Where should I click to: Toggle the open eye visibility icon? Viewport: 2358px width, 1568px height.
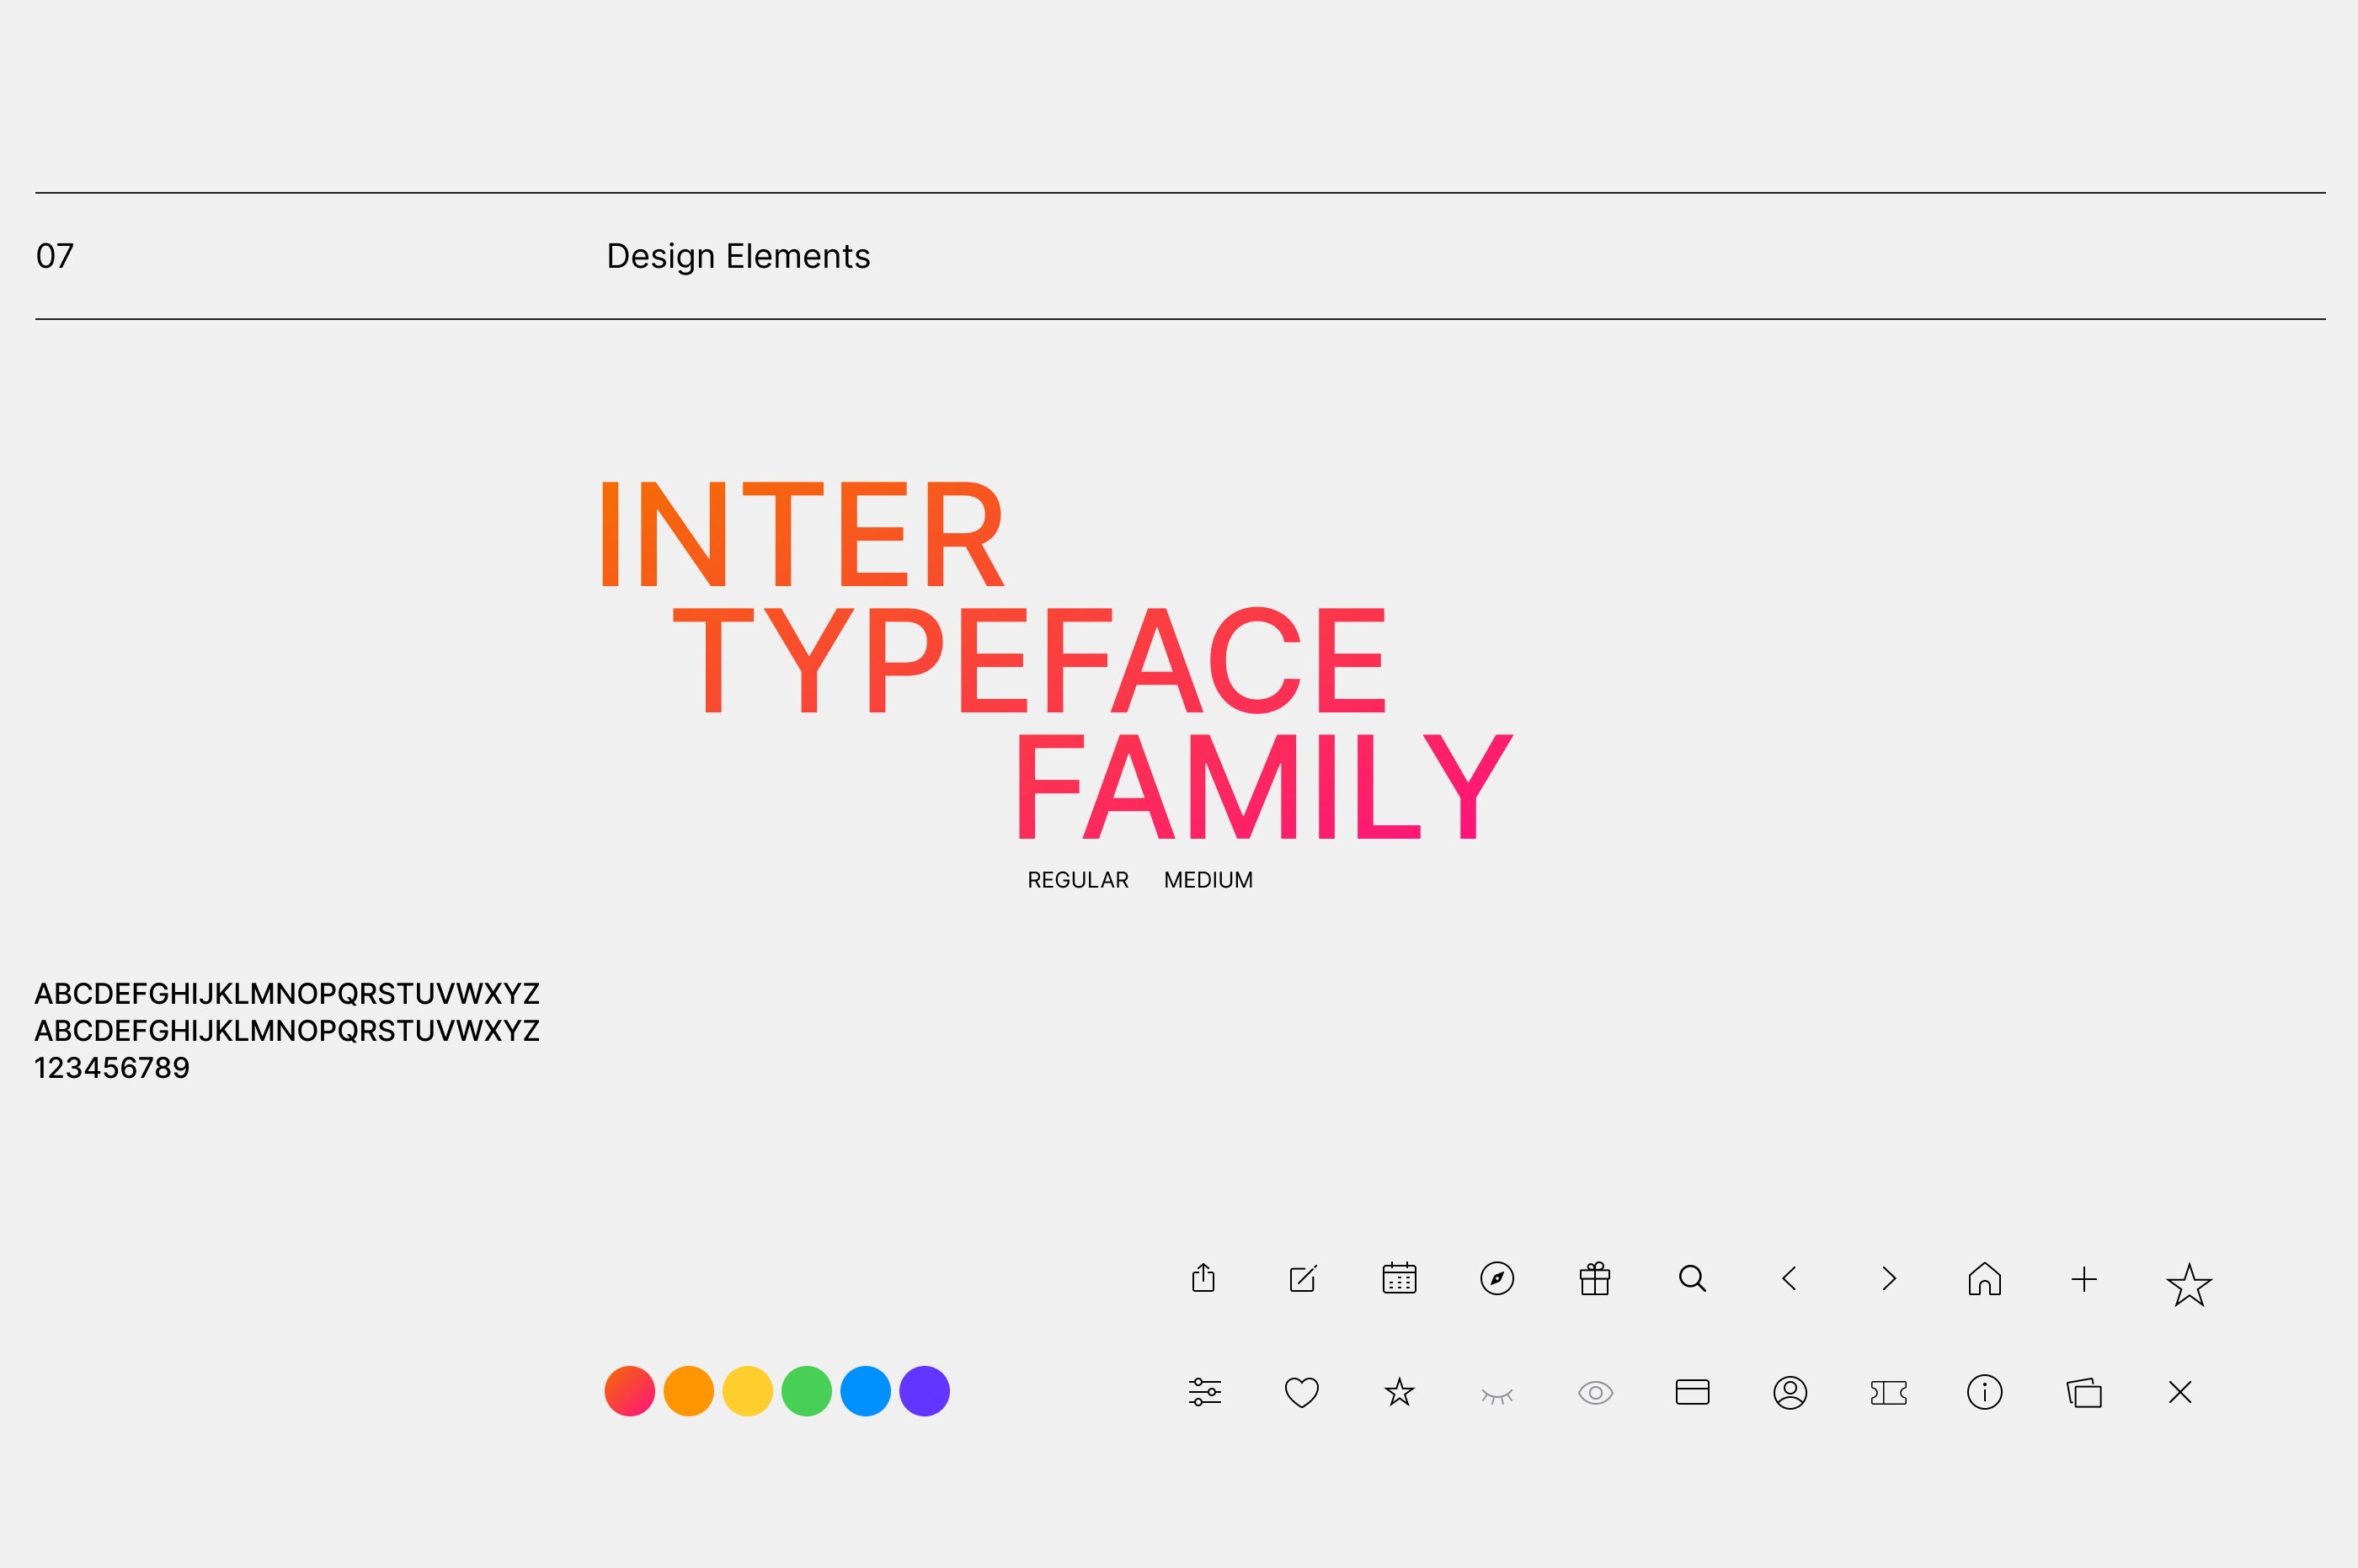(x=1595, y=1392)
